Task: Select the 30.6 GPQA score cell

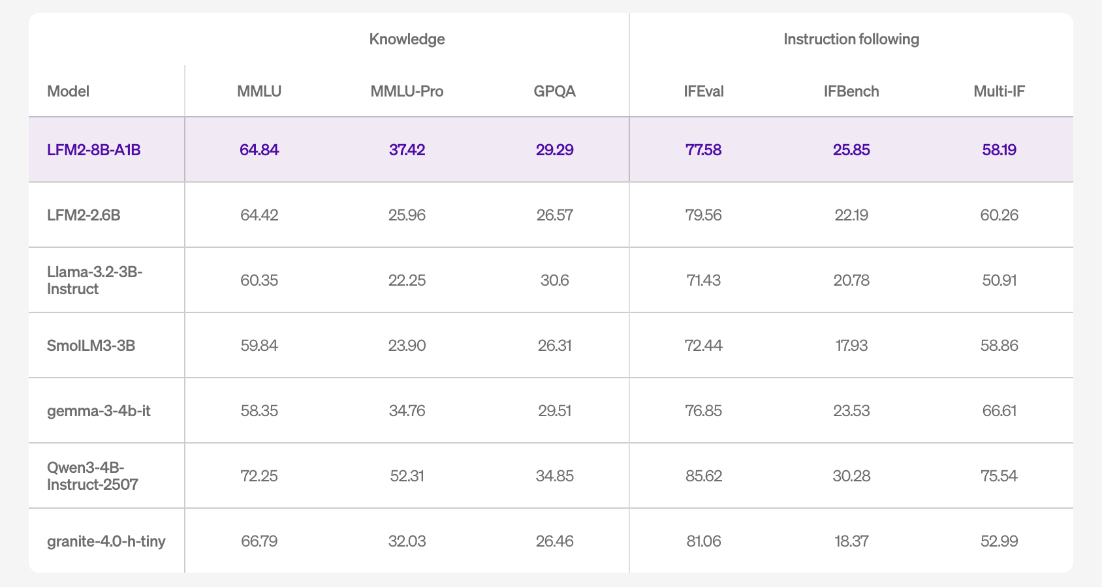Action: (554, 280)
